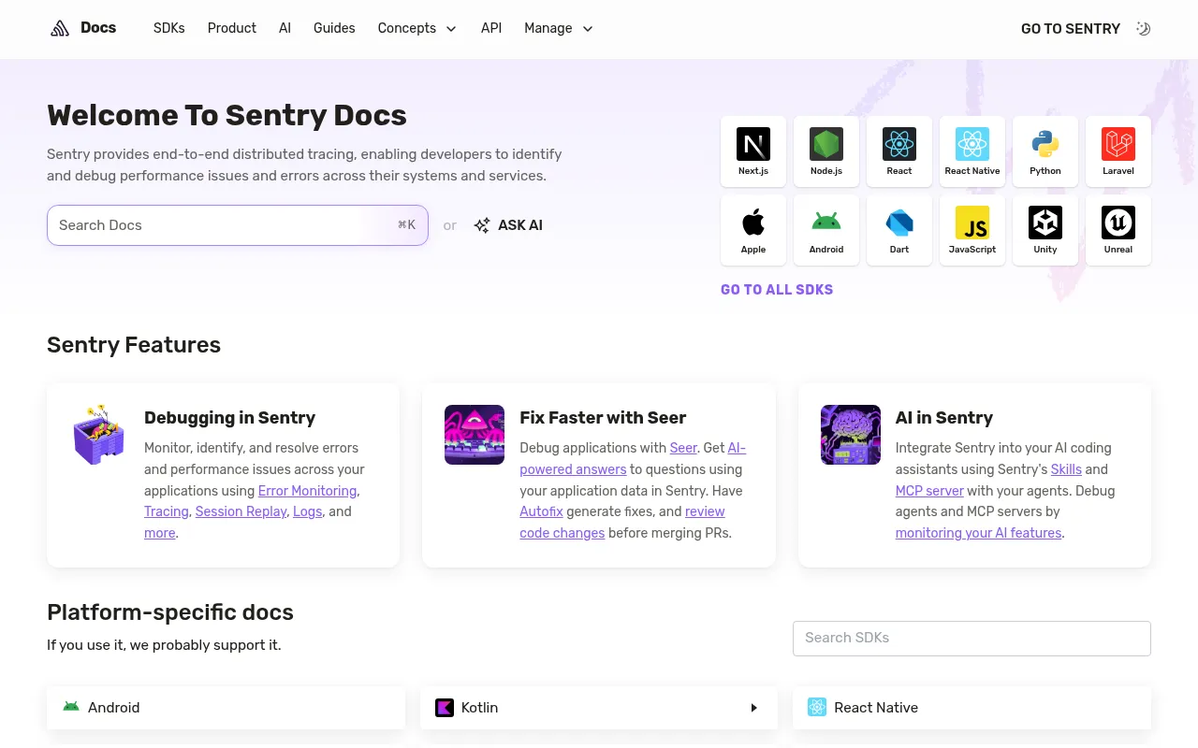This screenshot has width=1198, height=748.
Task: Open the Android platform row
Action: coord(226,708)
